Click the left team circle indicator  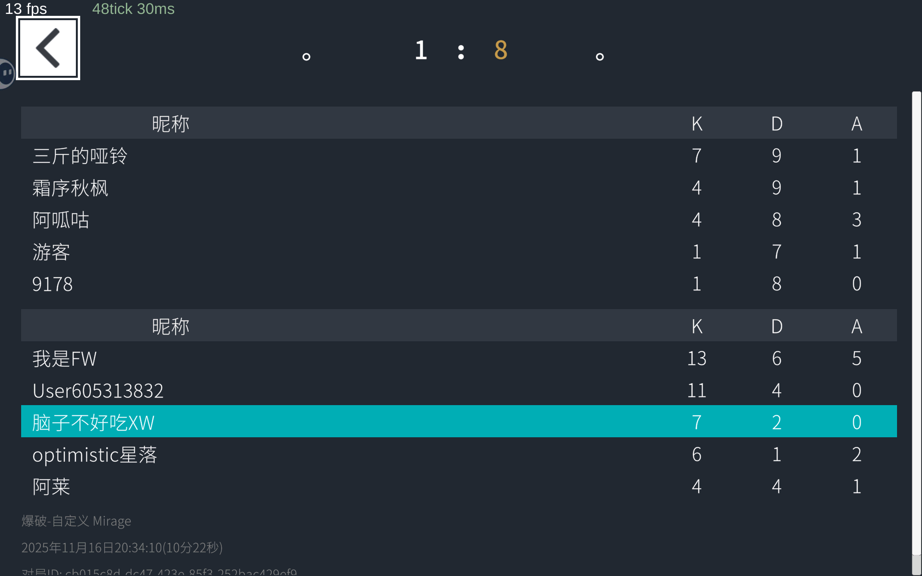tap(306, 57)
